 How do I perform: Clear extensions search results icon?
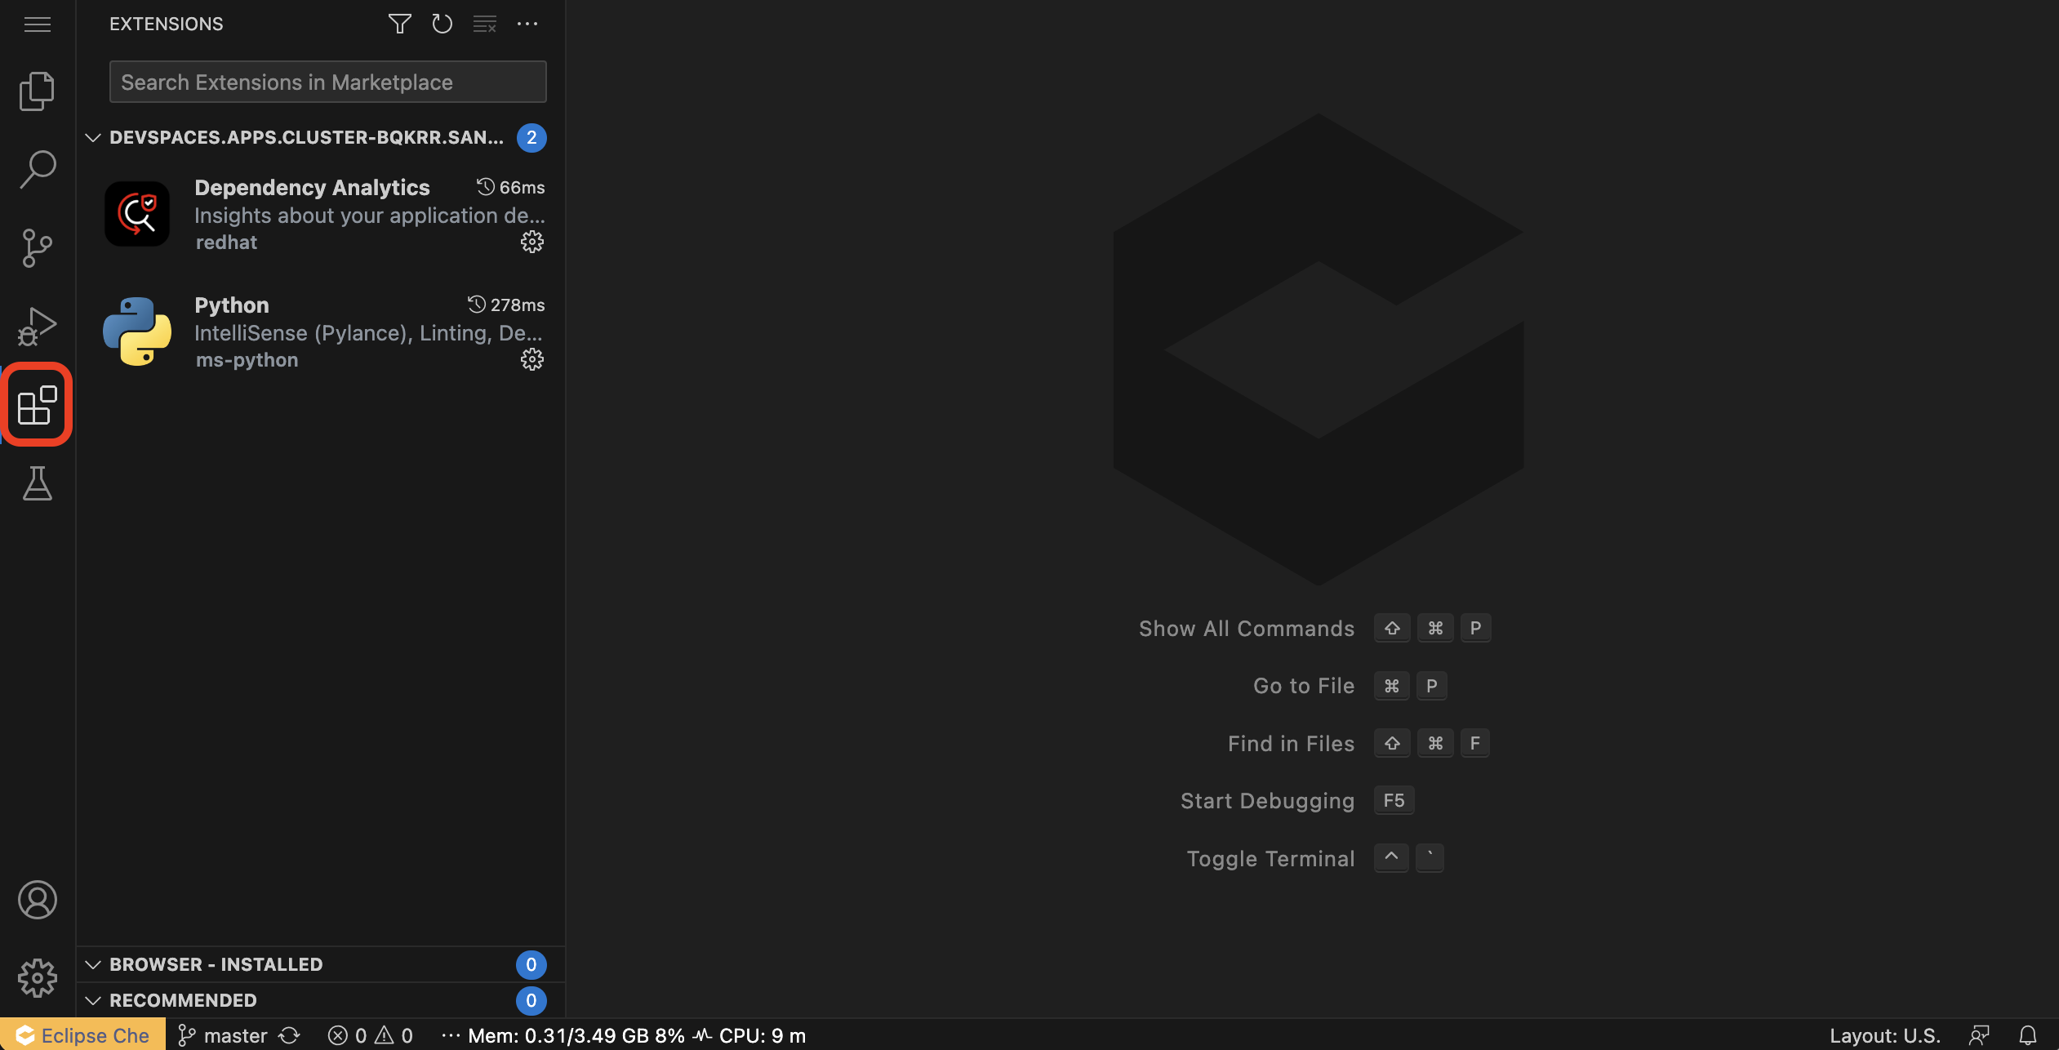point(485,24)
